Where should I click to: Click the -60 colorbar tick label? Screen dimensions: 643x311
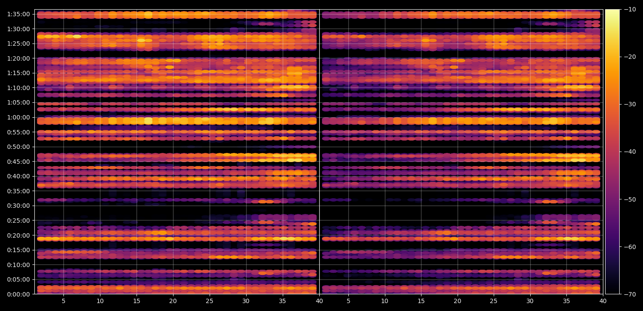[629, 246]
